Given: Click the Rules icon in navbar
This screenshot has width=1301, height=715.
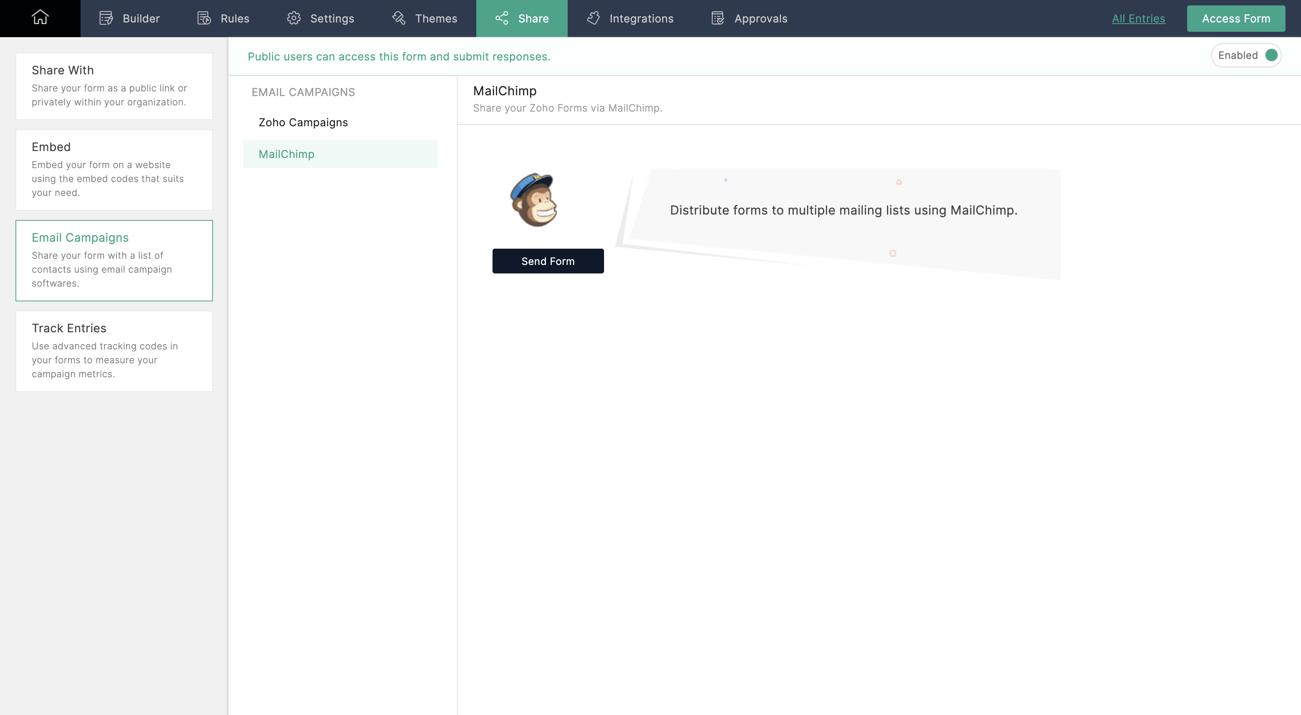Looking at the screenshot, I should [204, 18].
